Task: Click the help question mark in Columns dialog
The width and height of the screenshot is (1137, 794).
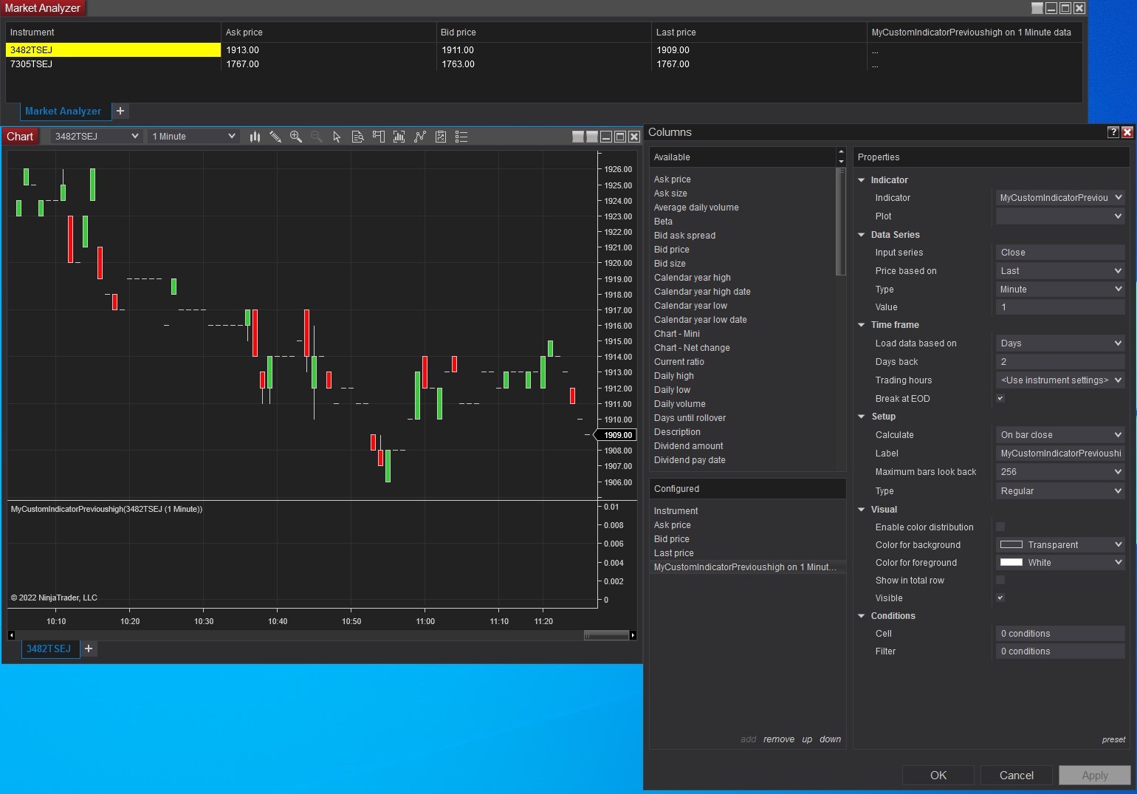Action: [1113, 132]
